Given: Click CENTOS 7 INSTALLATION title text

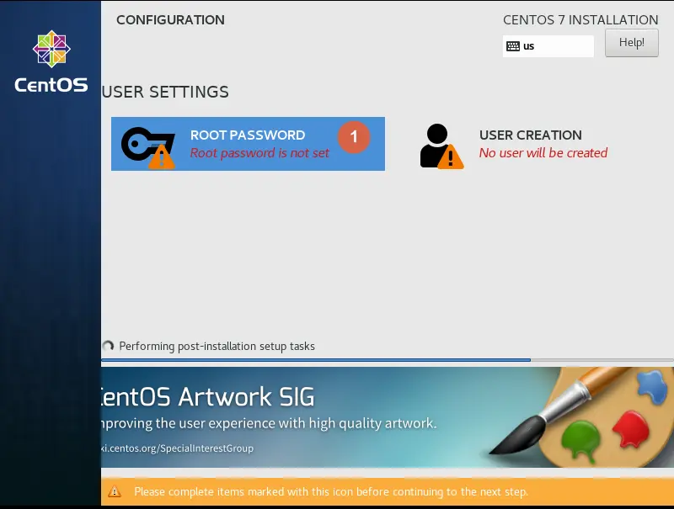Looking at the screenshot, I should (x=580, y=19).
